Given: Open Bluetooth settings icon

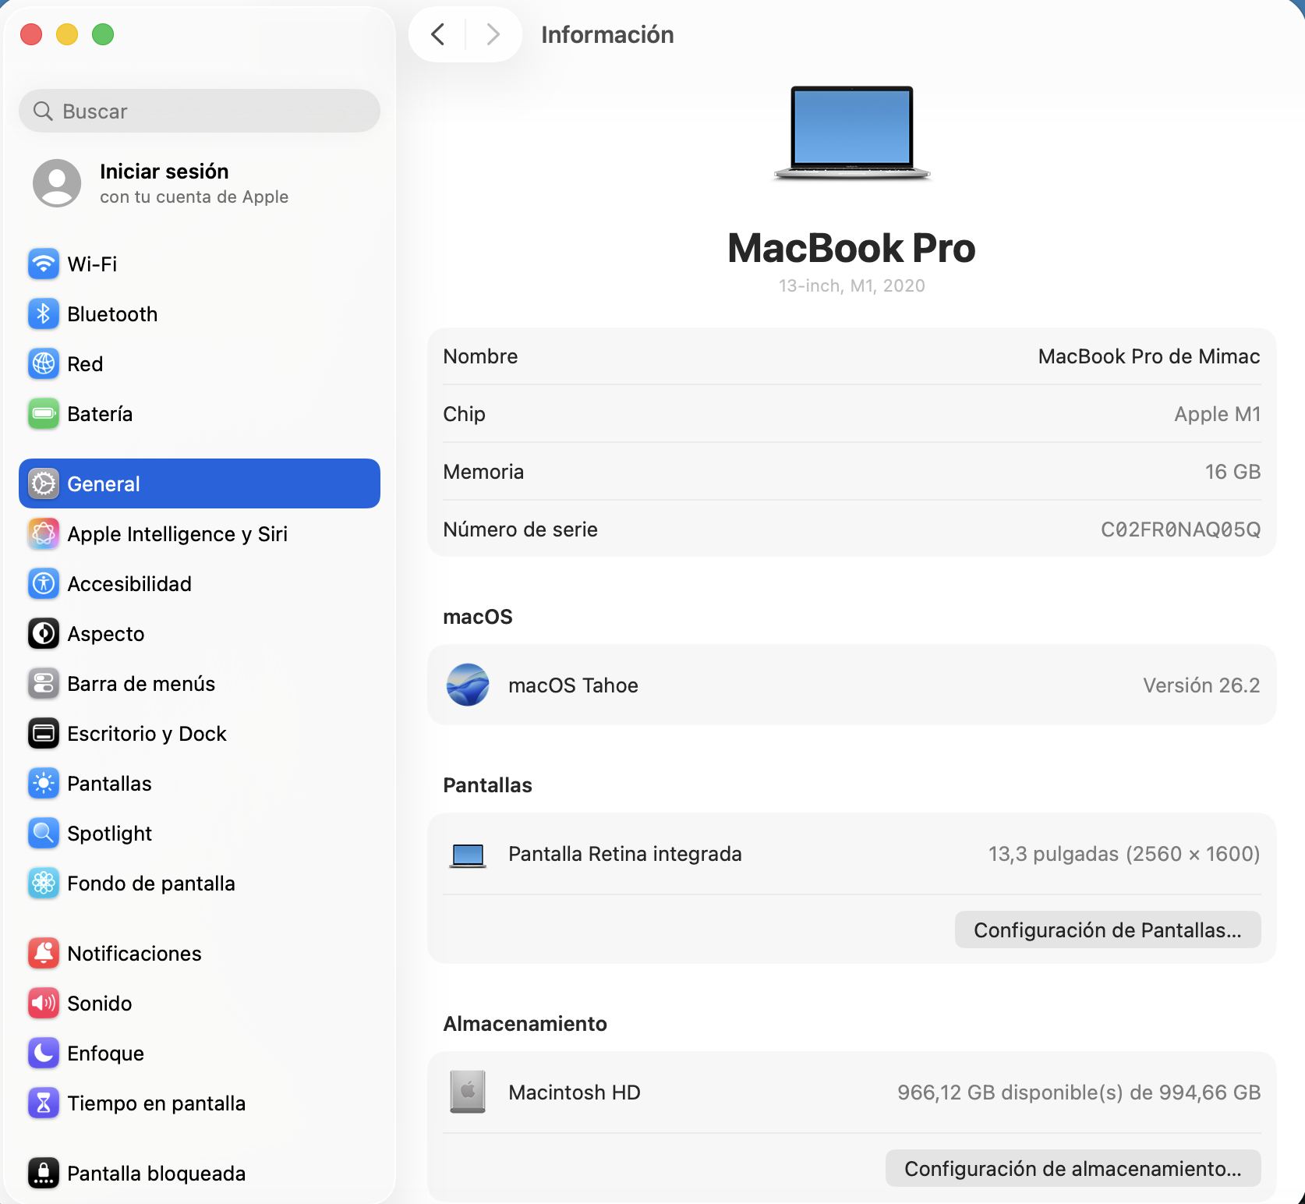Looking at the screenshot, I should 44,314.
